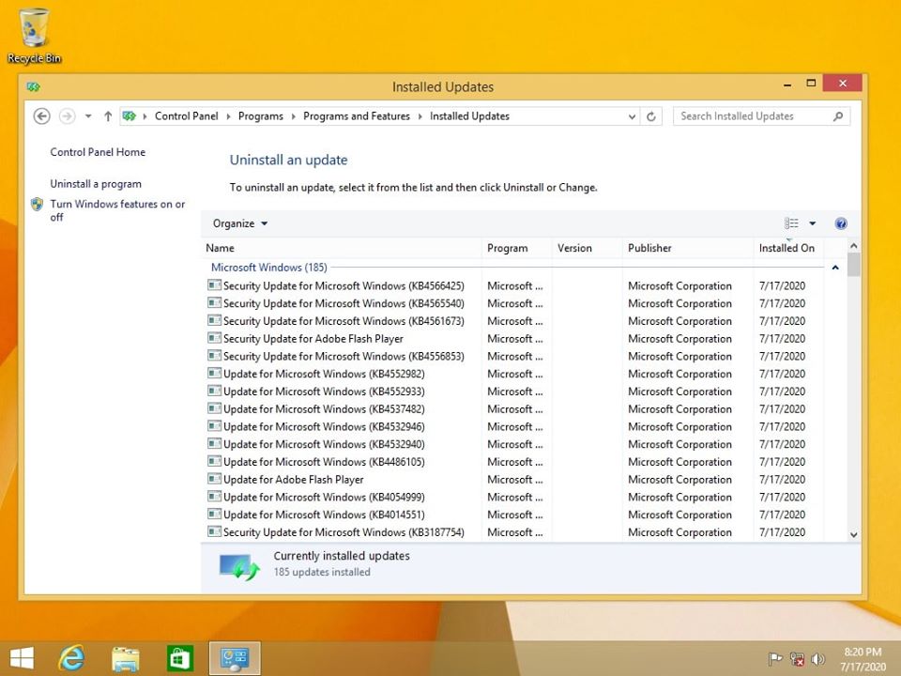Open the recent locations dropdown arrow
The width and height of the screenshot is (901, 676).
click(x=88, y=116)
